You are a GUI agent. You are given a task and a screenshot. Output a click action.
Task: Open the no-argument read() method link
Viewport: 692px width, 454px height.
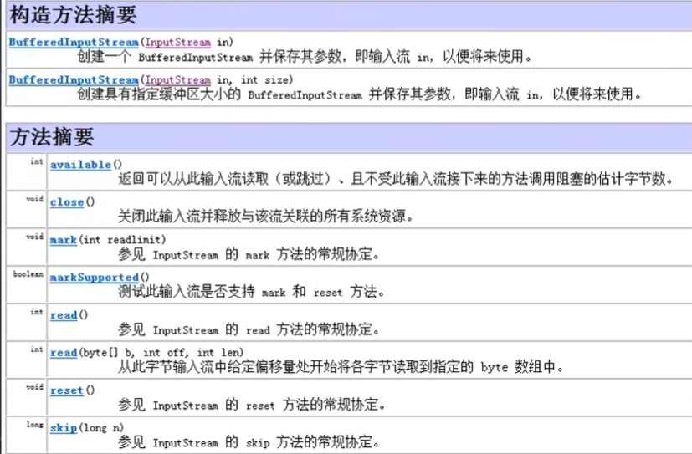click(x=64, y=315)
